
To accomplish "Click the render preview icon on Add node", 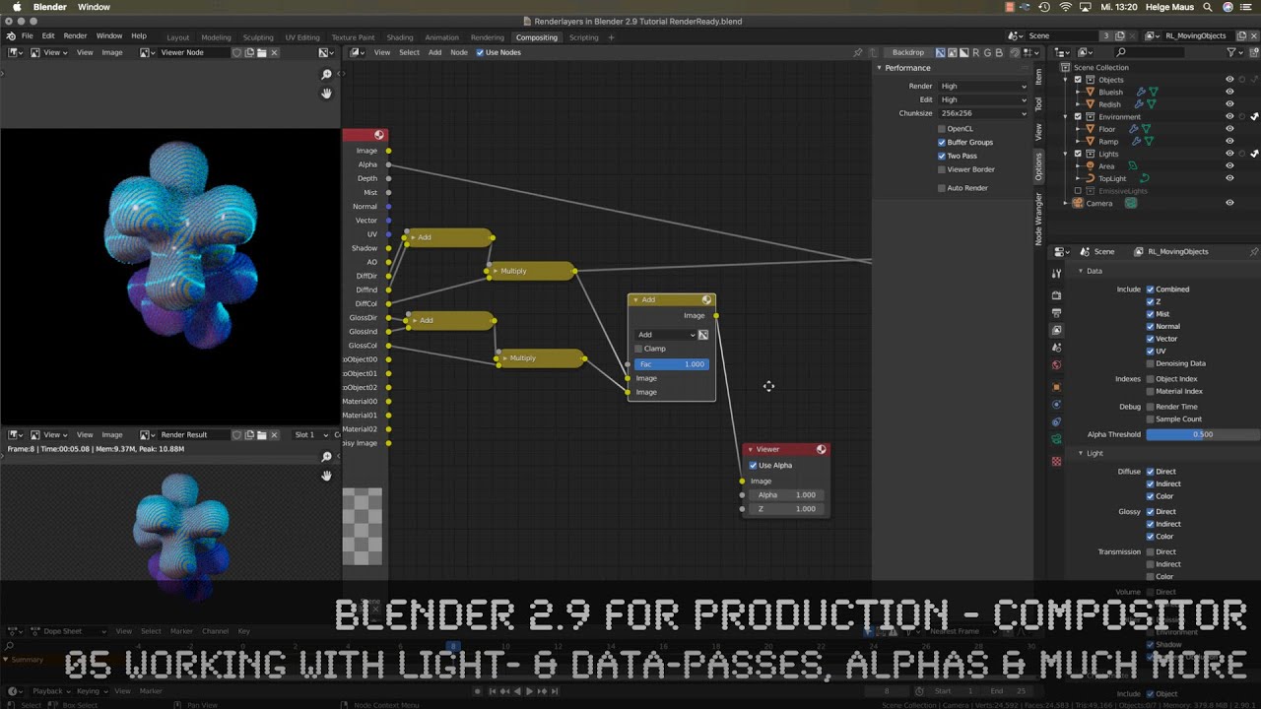I will click(706, 299).
